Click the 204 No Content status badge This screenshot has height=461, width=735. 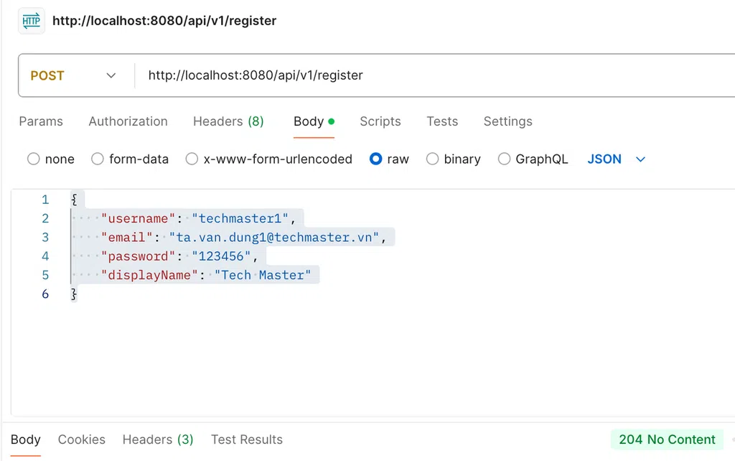tap(667, 439)
